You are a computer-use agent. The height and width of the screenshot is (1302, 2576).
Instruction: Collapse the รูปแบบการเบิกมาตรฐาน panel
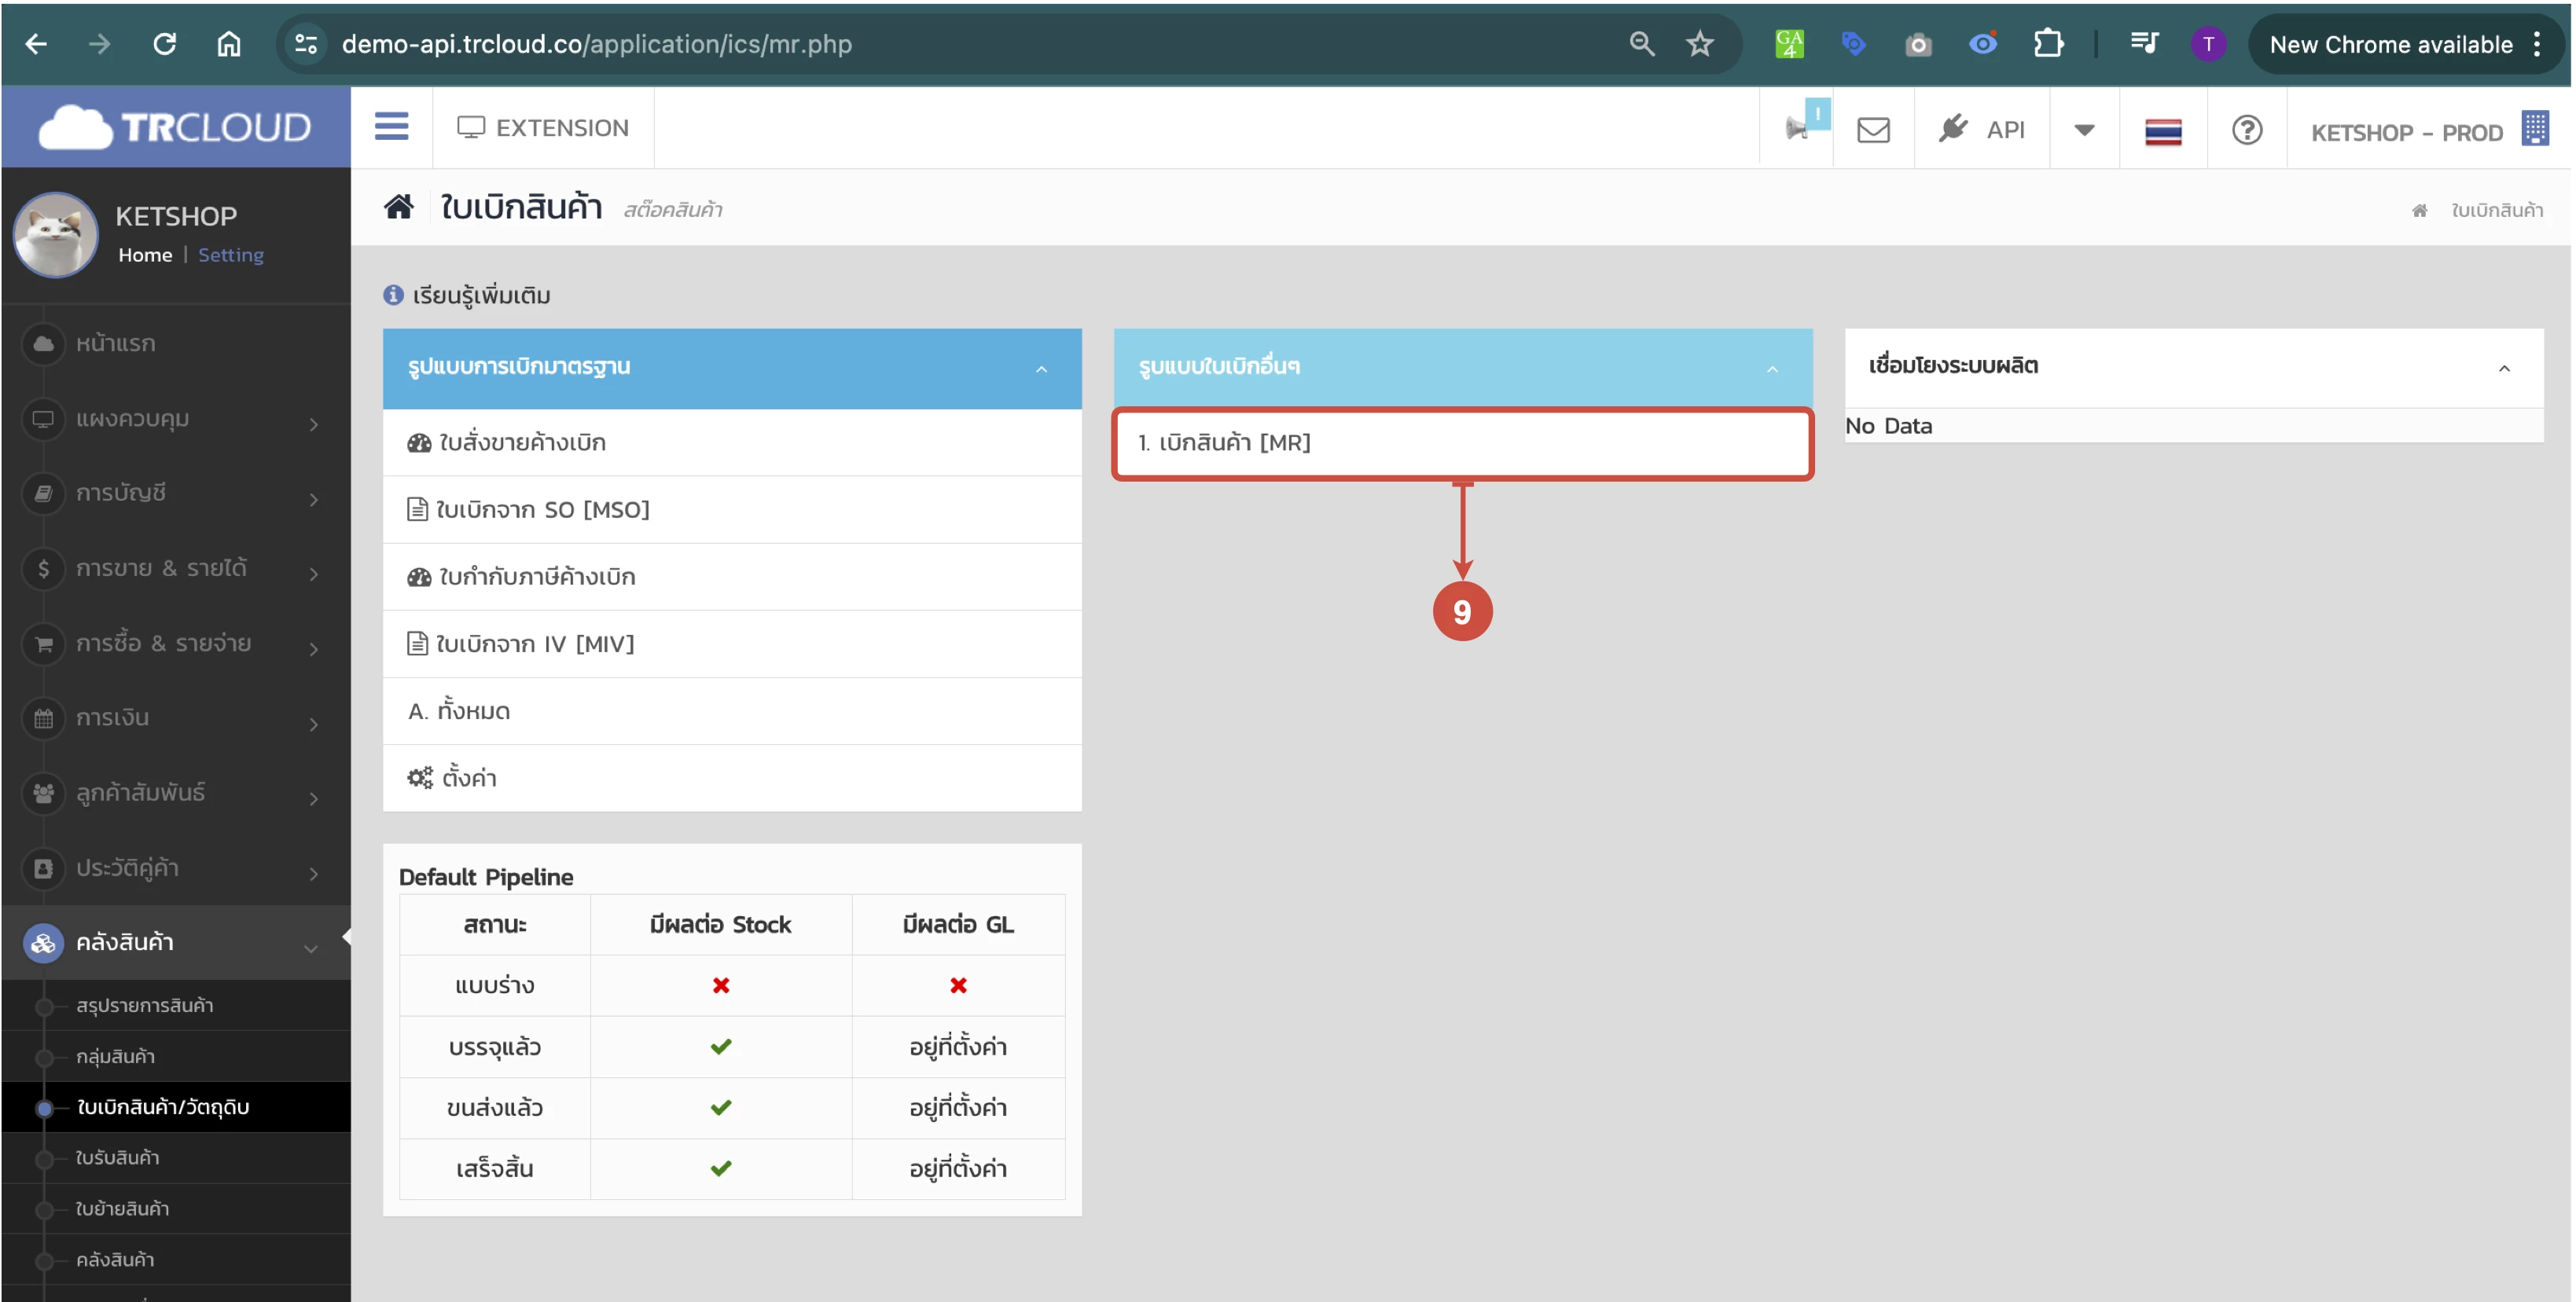pyautogui.click(x=1041, y=369)
